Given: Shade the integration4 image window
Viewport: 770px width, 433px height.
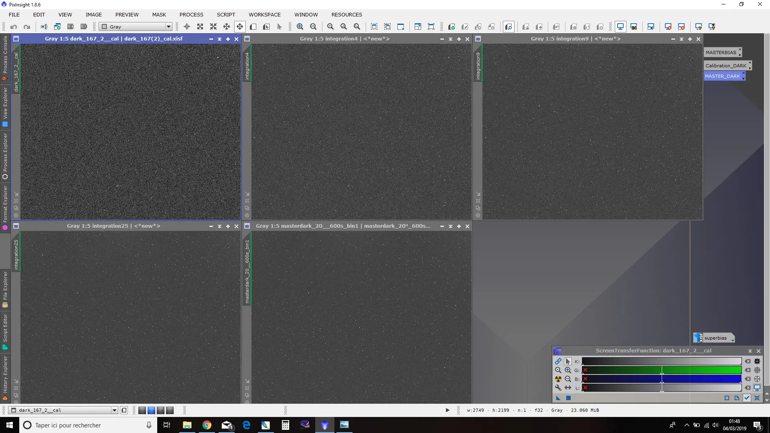Looking at the screenshot, I should [450, 39].
